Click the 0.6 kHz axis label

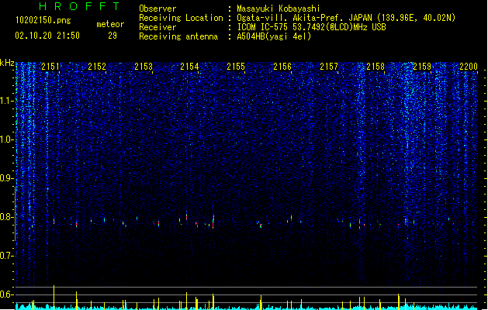[x=6, y=294]
